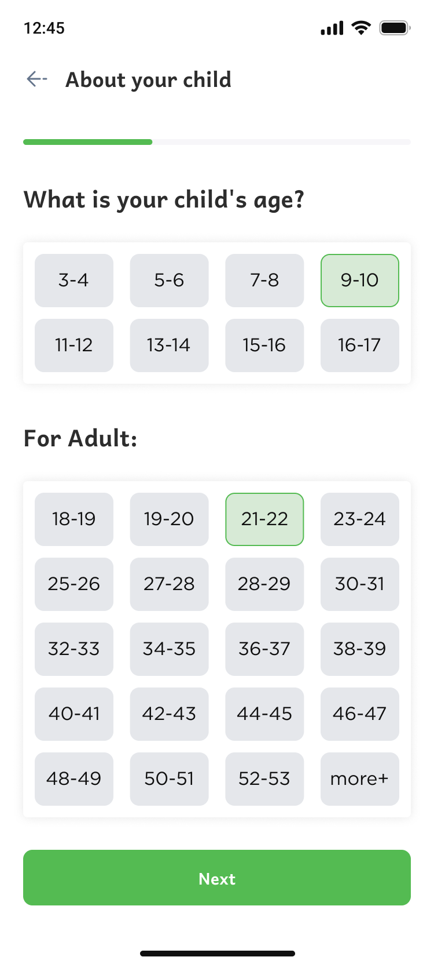Pick child age range 13-14
This screenshot has width=434, height=975.
pos(169,345)
